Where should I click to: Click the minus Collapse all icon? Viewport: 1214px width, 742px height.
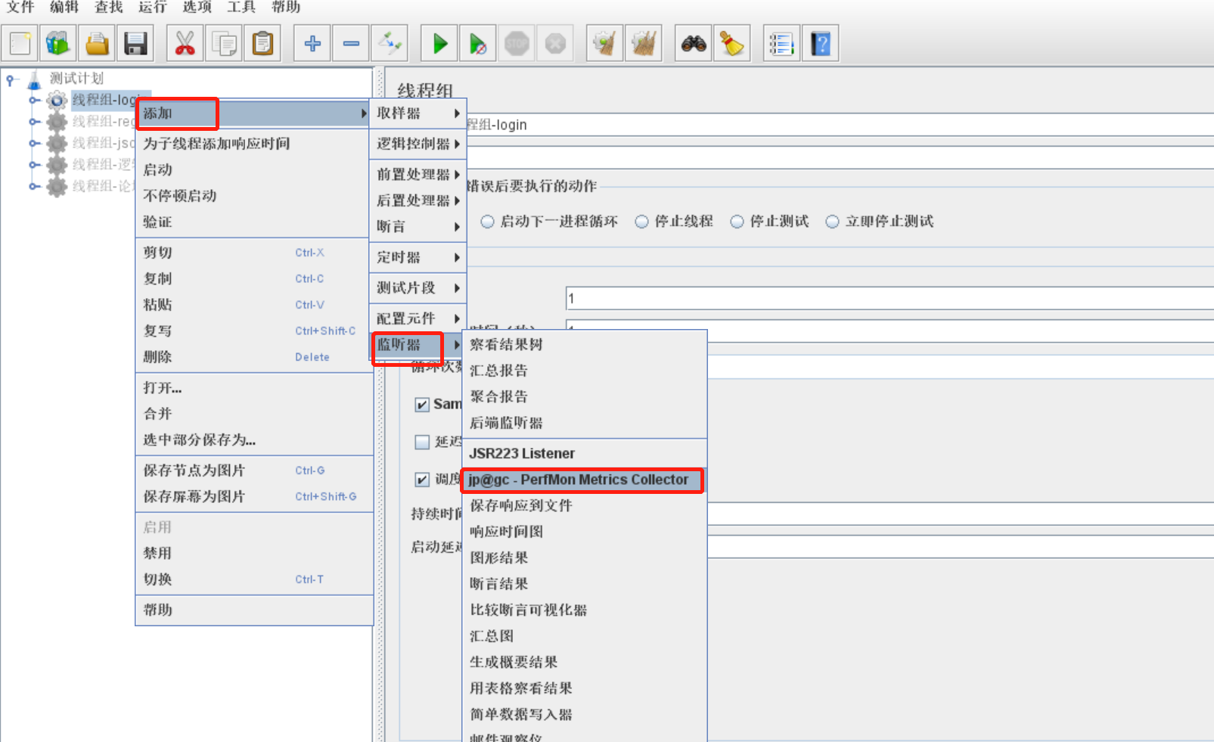coord(351,43)
